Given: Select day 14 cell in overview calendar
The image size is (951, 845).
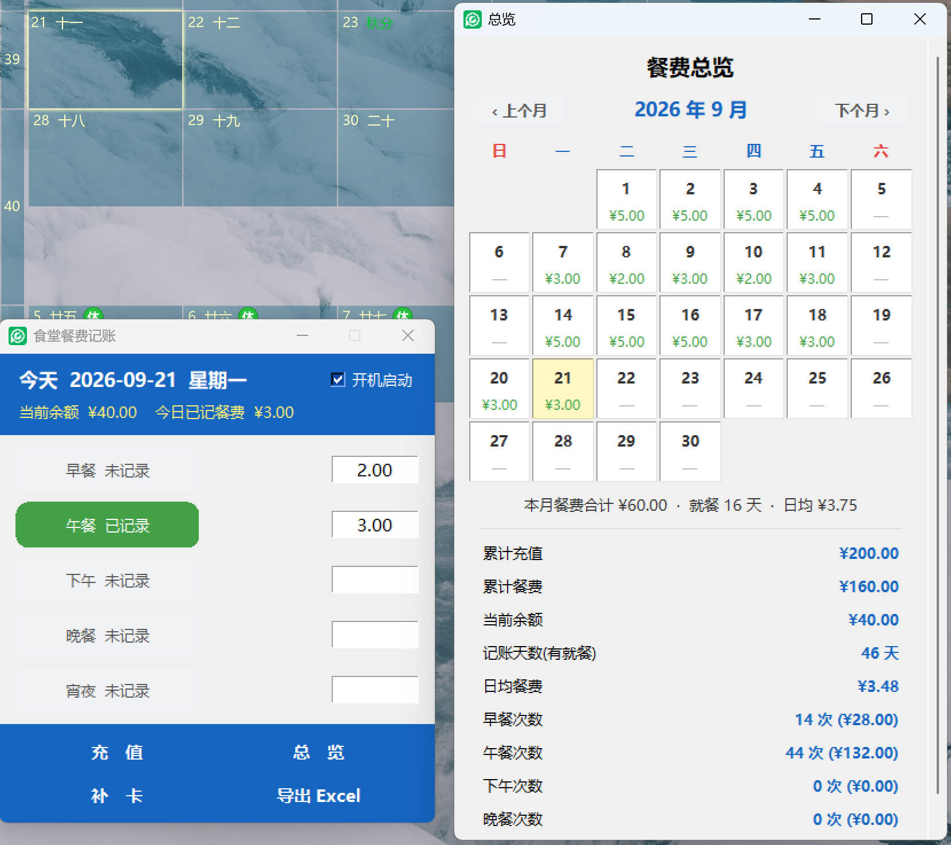Looking at the screenshot, I should coord(563,326).
